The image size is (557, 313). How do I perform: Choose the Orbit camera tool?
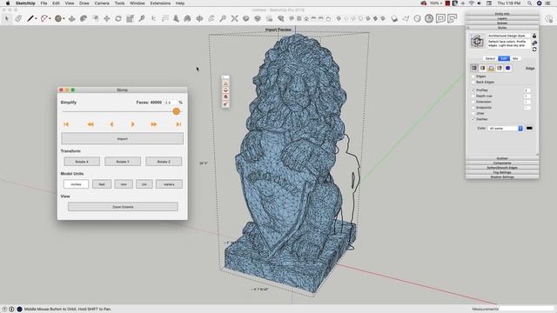(x=199, y=18)
